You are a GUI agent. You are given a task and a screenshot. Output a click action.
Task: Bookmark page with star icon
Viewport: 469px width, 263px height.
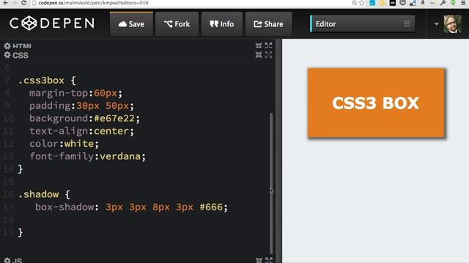point(362,3)
